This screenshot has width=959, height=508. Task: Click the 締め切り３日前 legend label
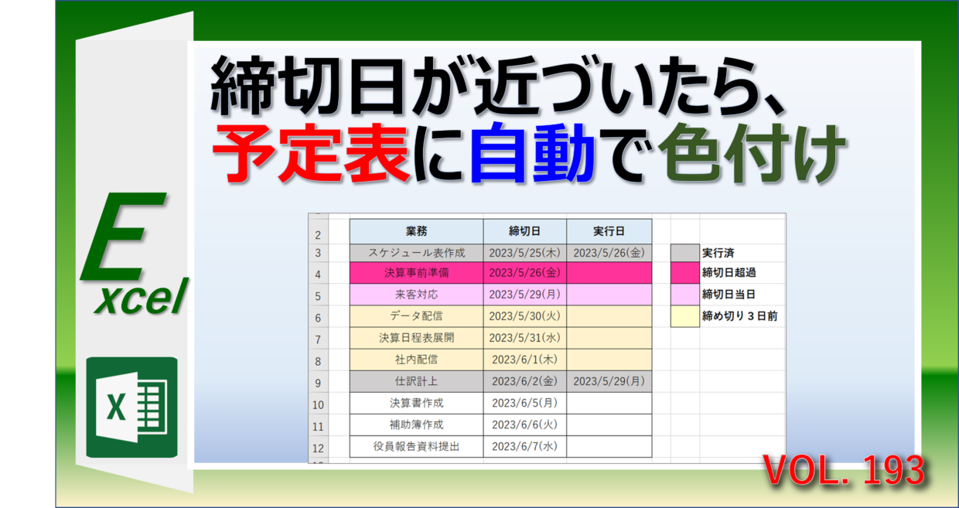[739, 316]
